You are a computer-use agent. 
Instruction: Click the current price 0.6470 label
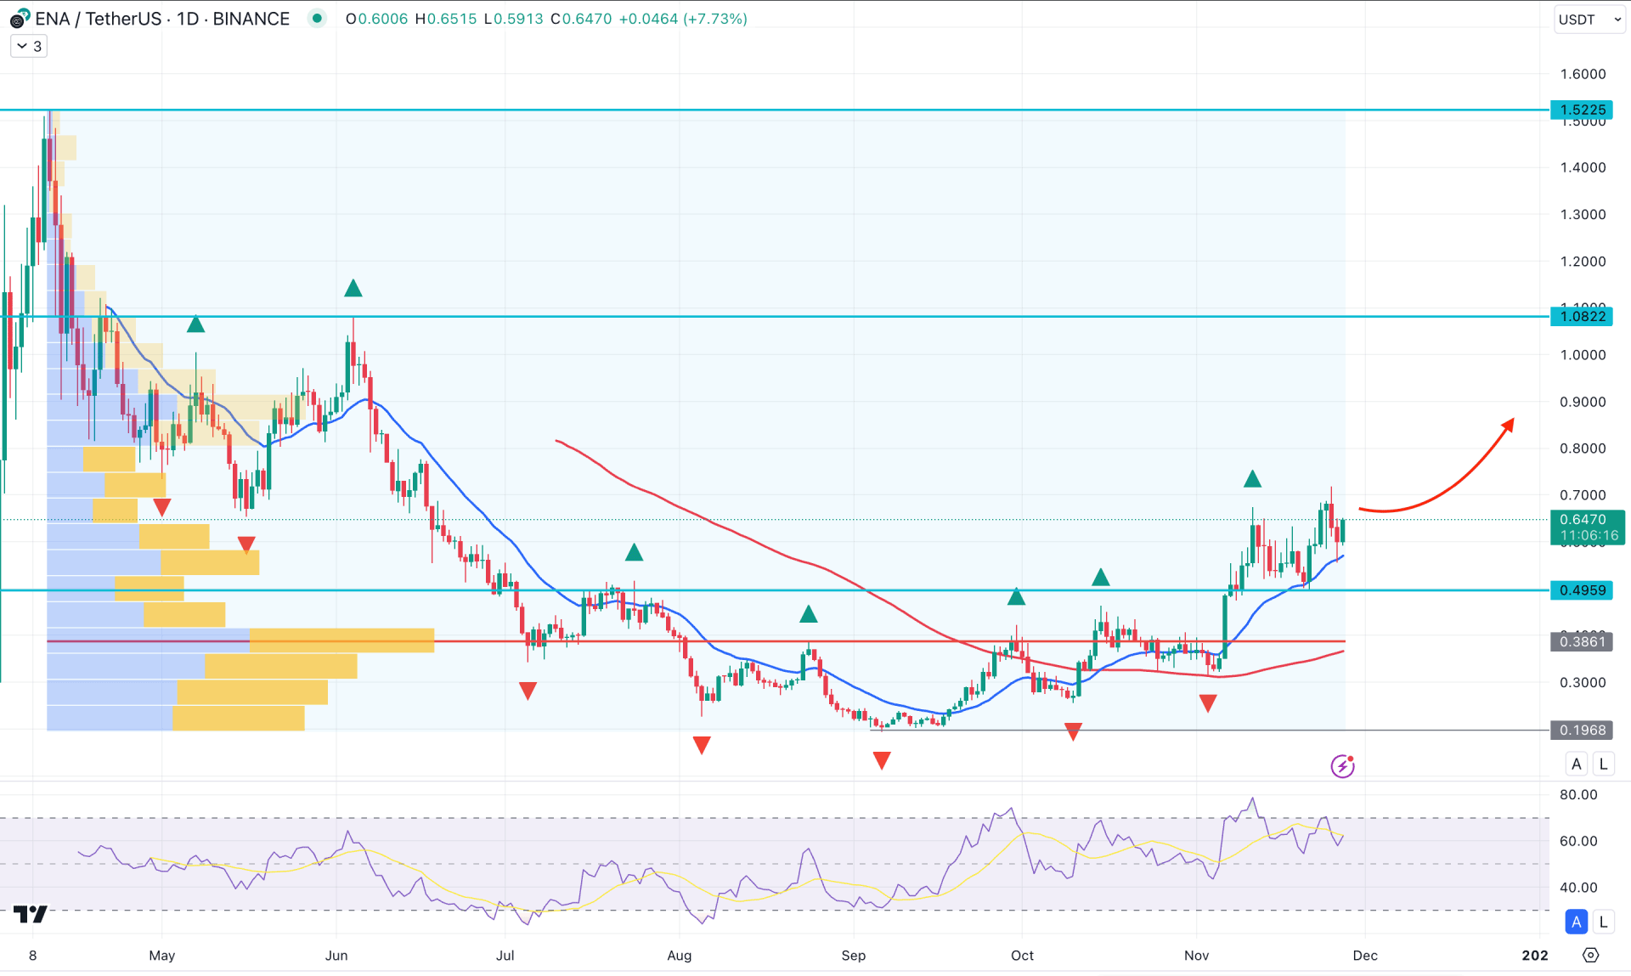[1587, 527]
